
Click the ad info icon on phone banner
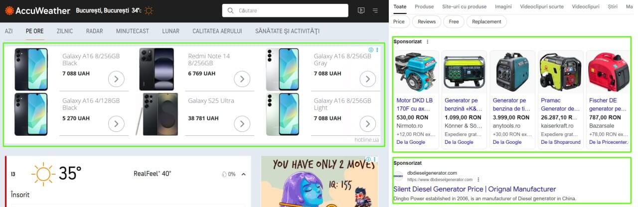click(x=371, y=50)
